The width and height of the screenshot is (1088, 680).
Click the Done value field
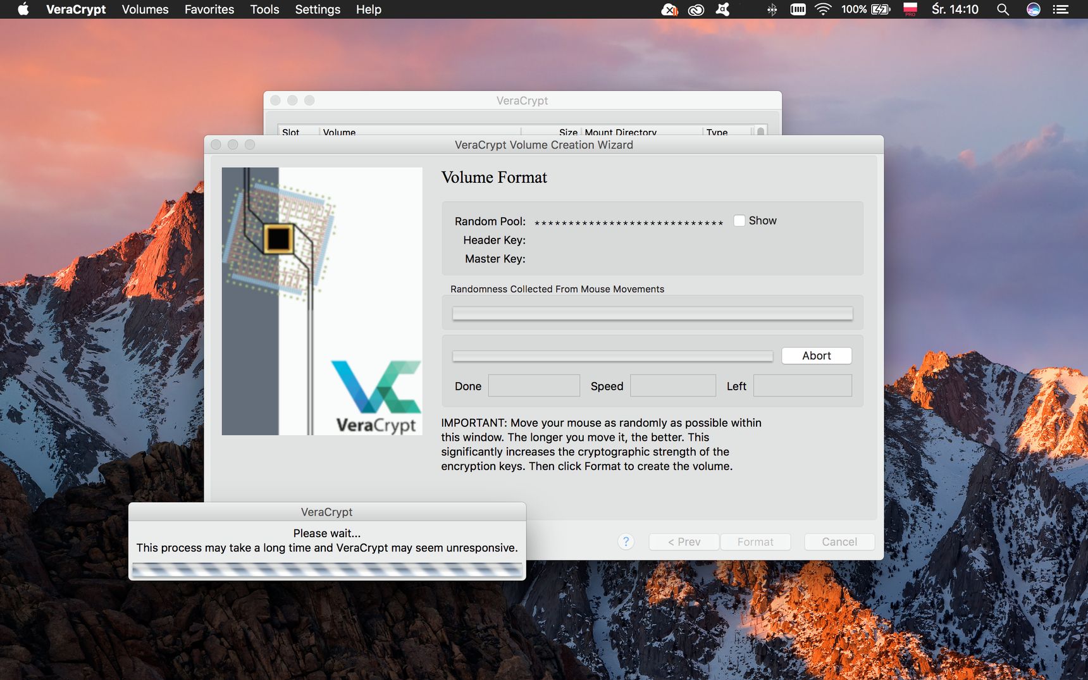(534, 386)
